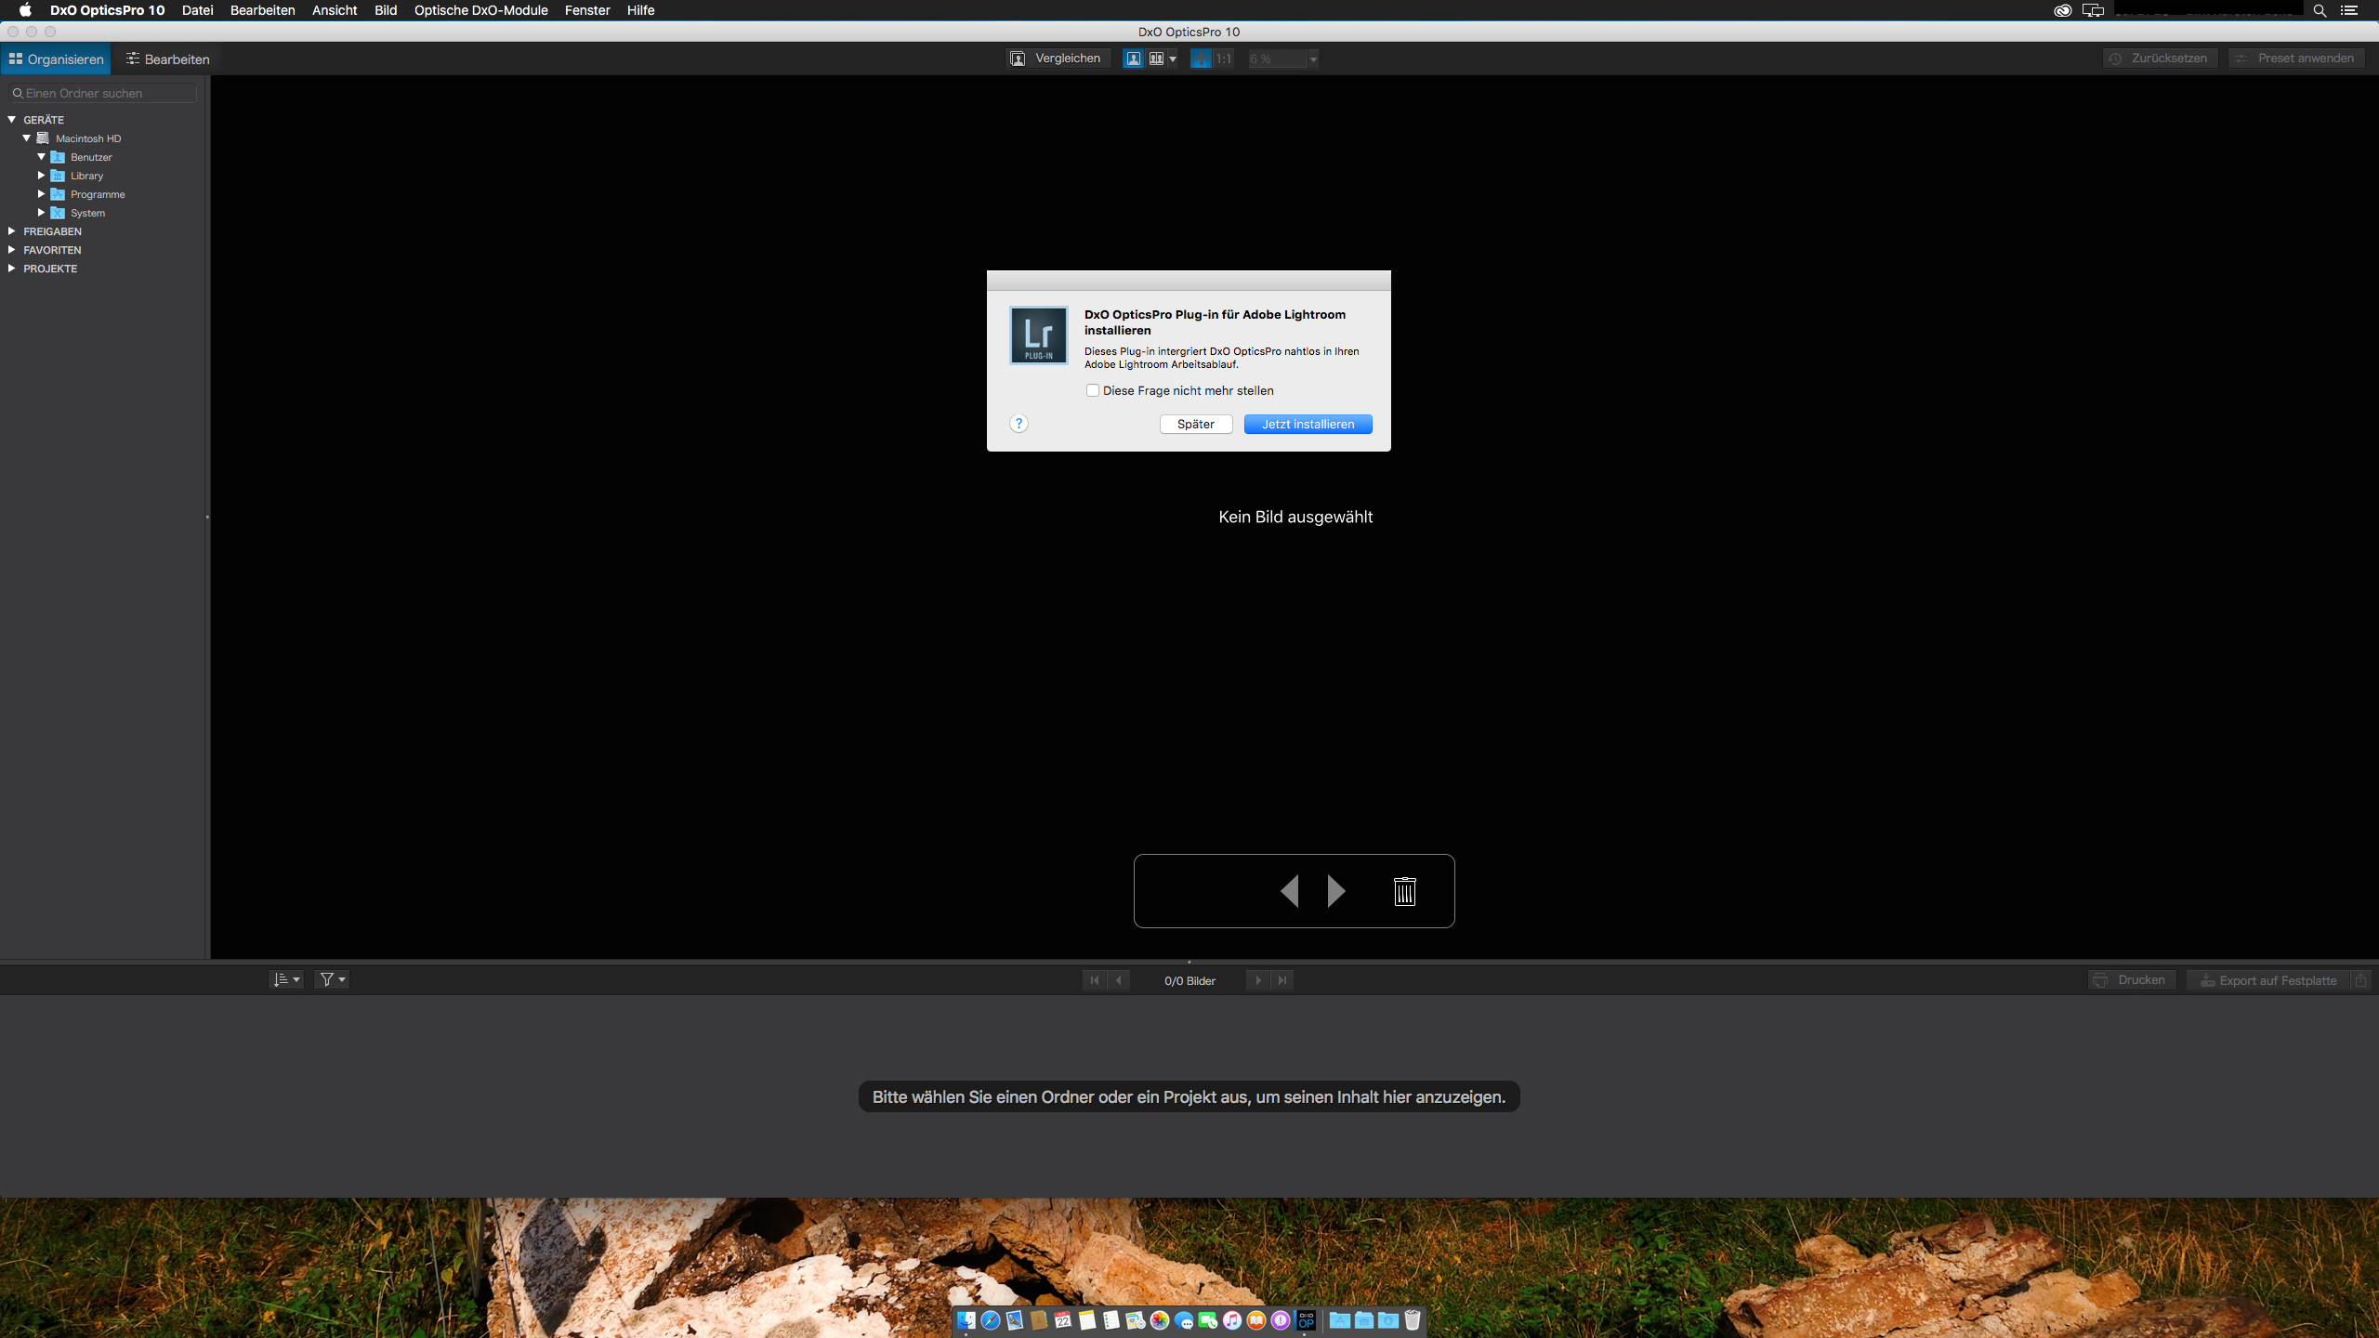Select side-by-side comparison view
Viewport: 2379px width, 1338px height.
point(1156,59)
